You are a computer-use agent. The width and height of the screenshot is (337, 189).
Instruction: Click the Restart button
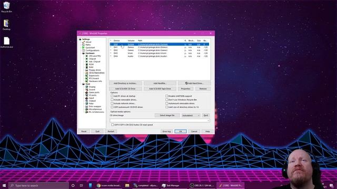tap(111, 131)
